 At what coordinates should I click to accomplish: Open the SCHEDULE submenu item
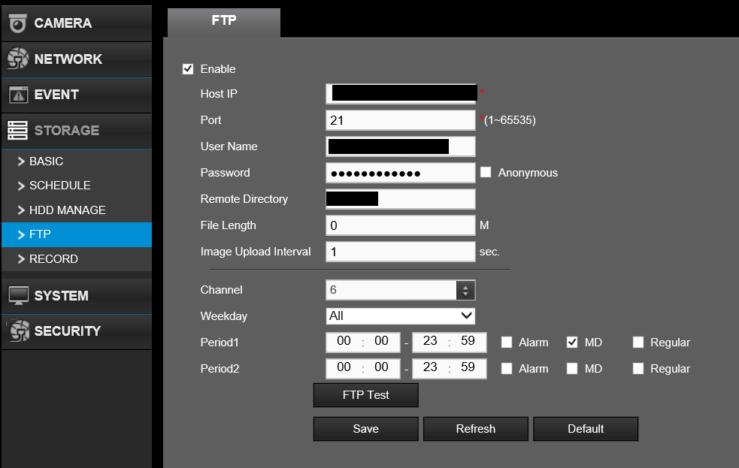77,186
